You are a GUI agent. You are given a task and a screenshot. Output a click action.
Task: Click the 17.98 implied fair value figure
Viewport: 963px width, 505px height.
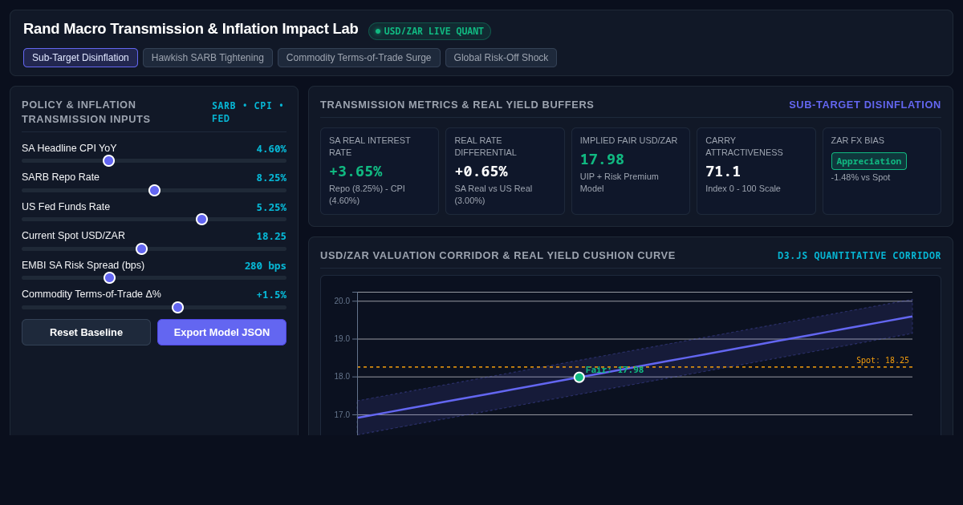[x=602, y=160]
